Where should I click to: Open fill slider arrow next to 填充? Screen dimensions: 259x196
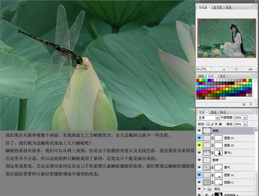point(245,124)
